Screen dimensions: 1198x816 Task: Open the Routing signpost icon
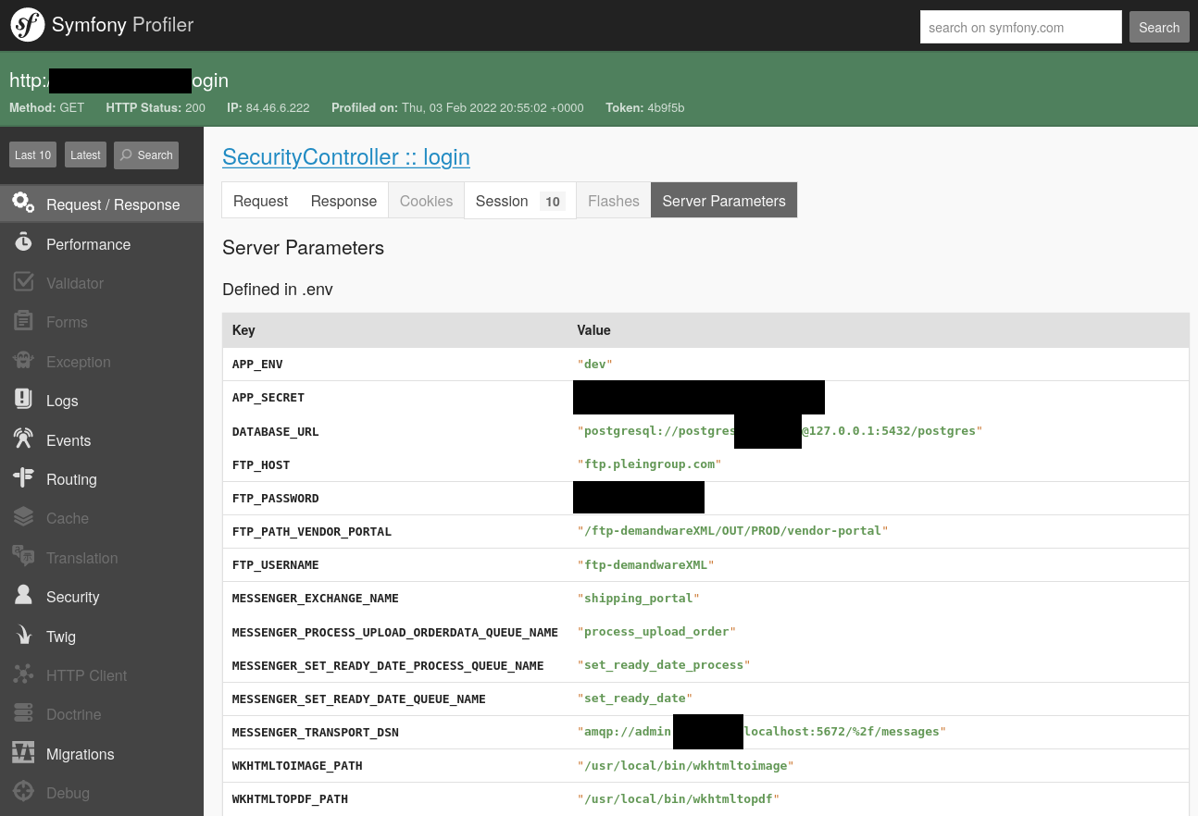tap(23, 478)
